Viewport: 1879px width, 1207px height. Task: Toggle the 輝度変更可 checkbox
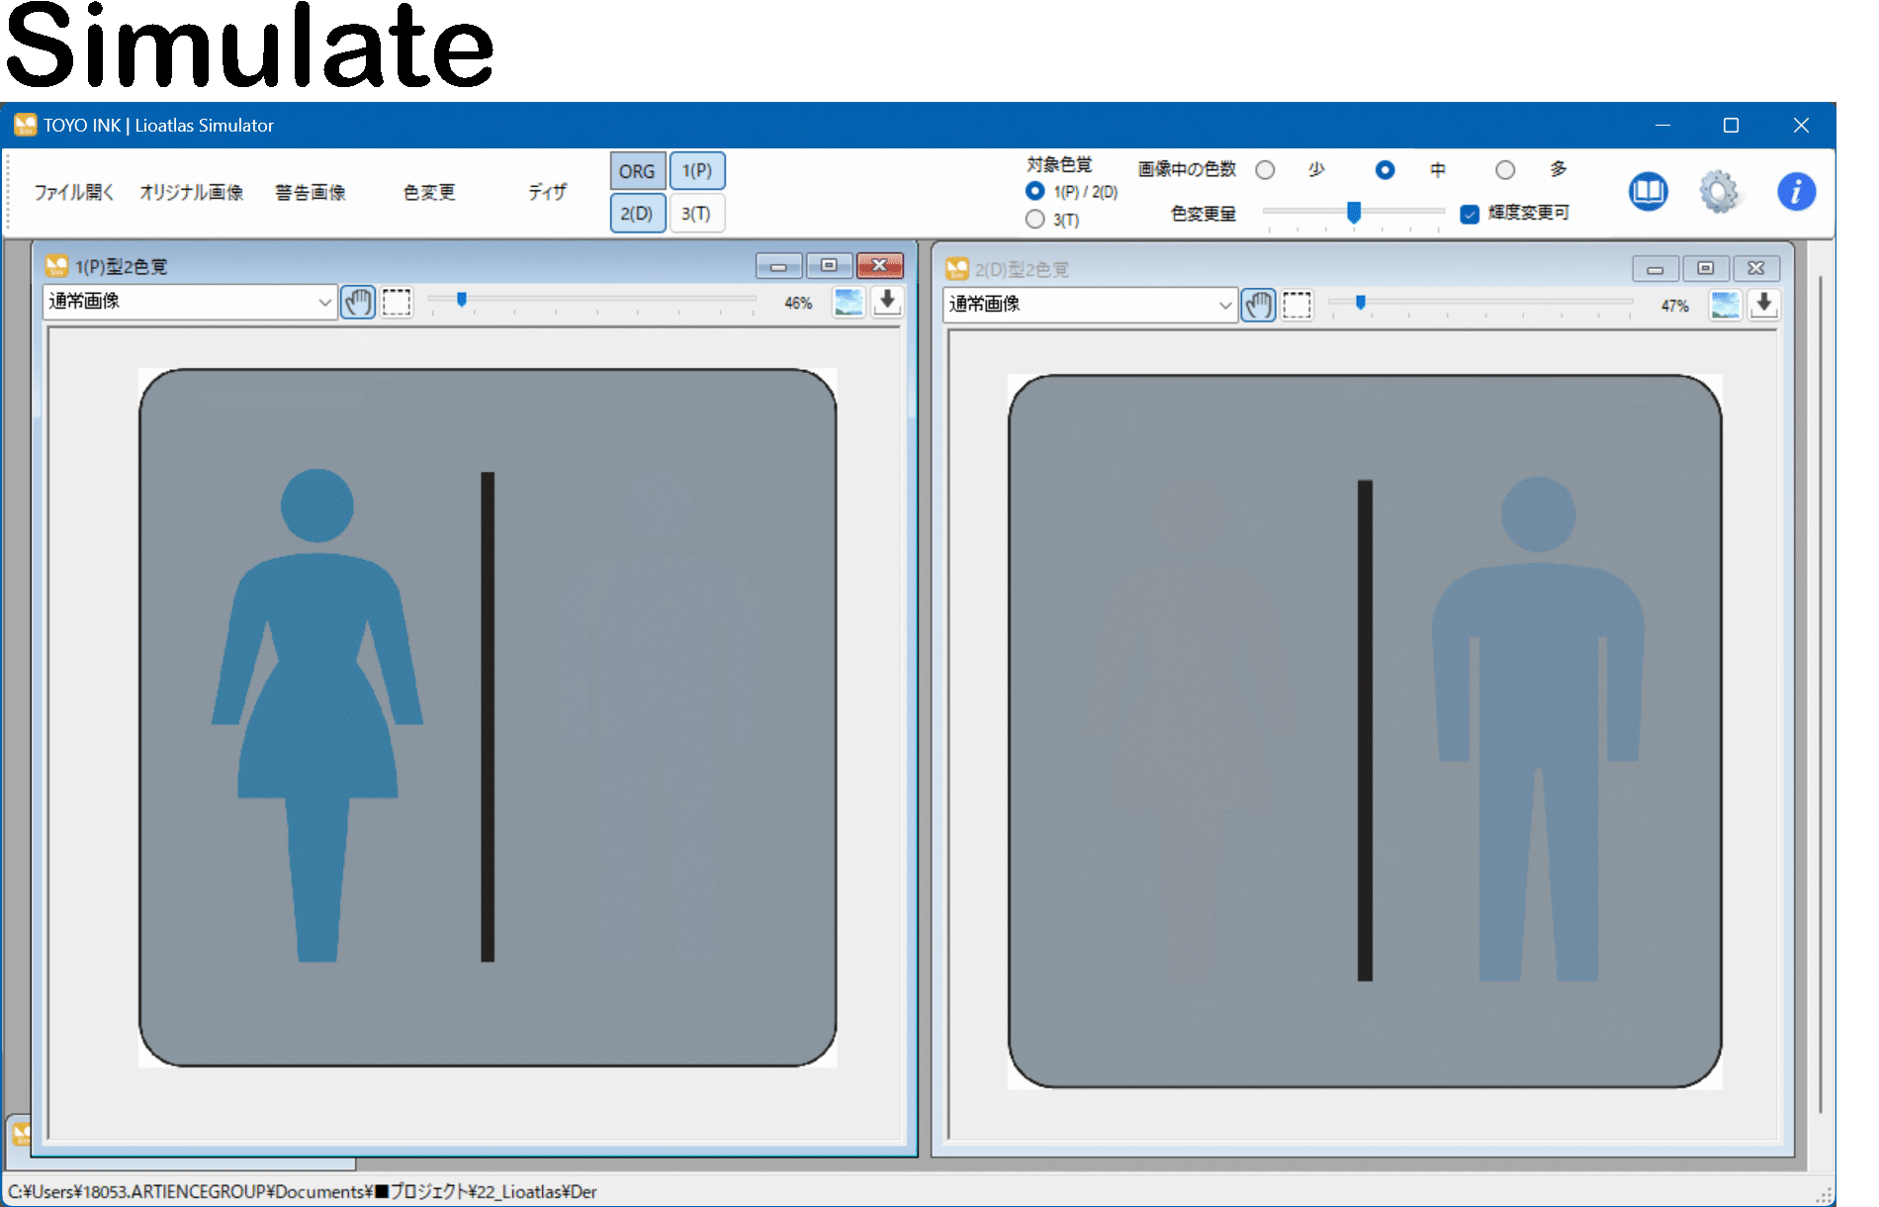[1470, 214]
